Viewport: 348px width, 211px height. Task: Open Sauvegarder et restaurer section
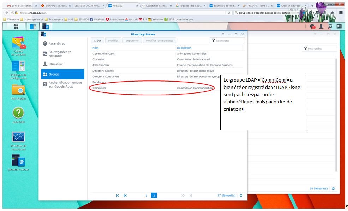pyautogui.click(x=60, y=54)
